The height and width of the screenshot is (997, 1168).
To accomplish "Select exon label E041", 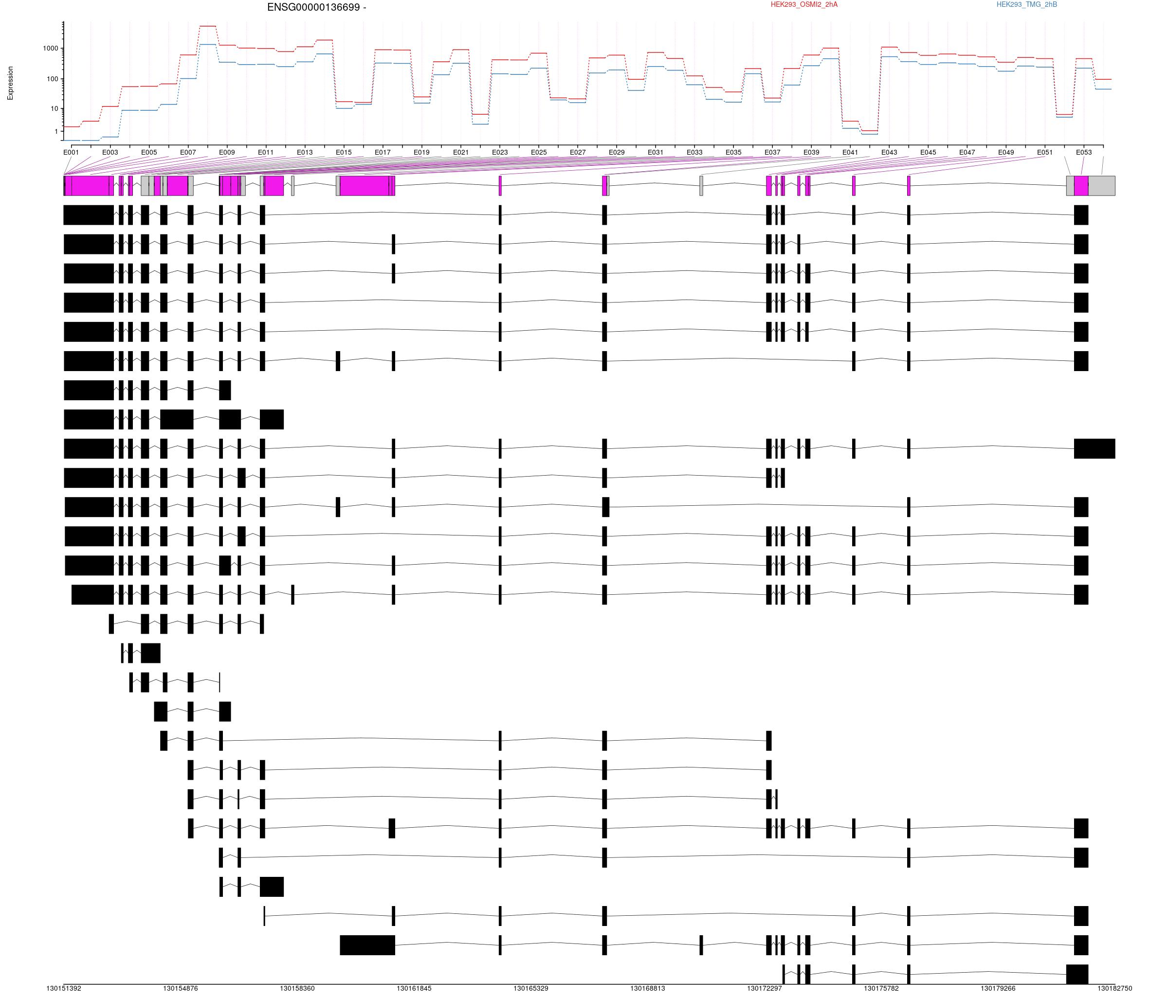I will pyautogui.click(x=850, y=152).
